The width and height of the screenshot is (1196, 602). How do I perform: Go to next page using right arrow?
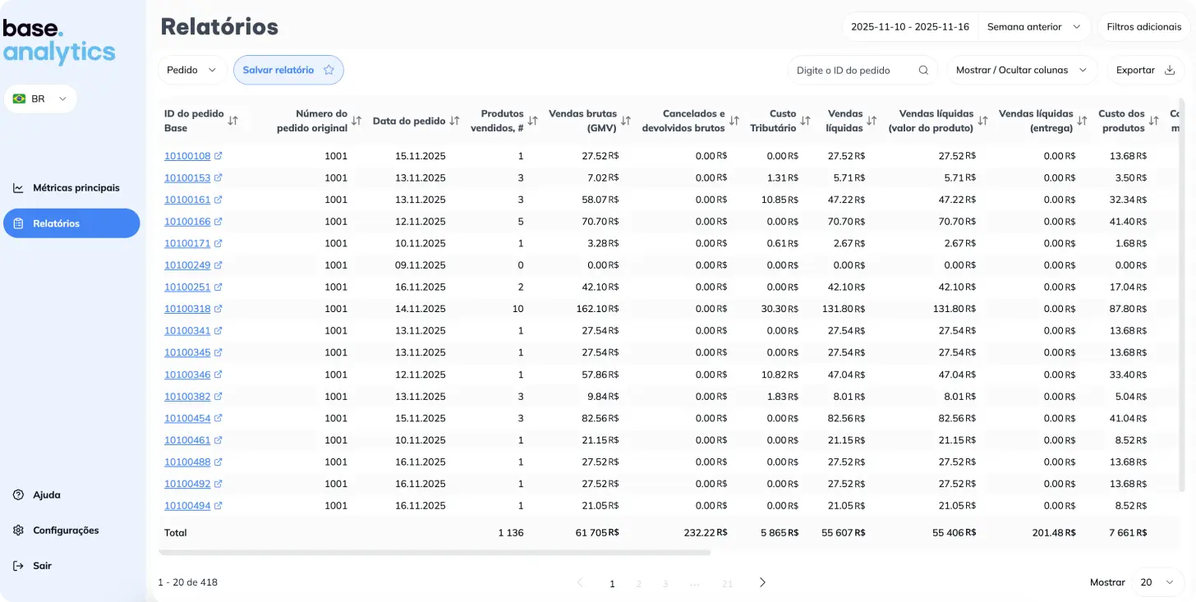(762, 582)
